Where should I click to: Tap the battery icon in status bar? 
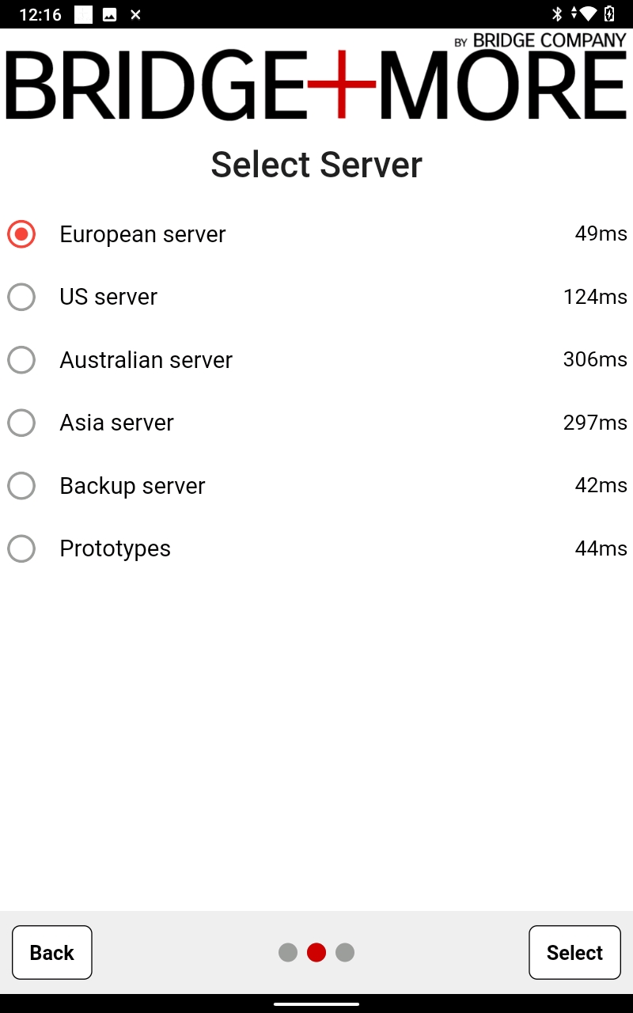609,14
